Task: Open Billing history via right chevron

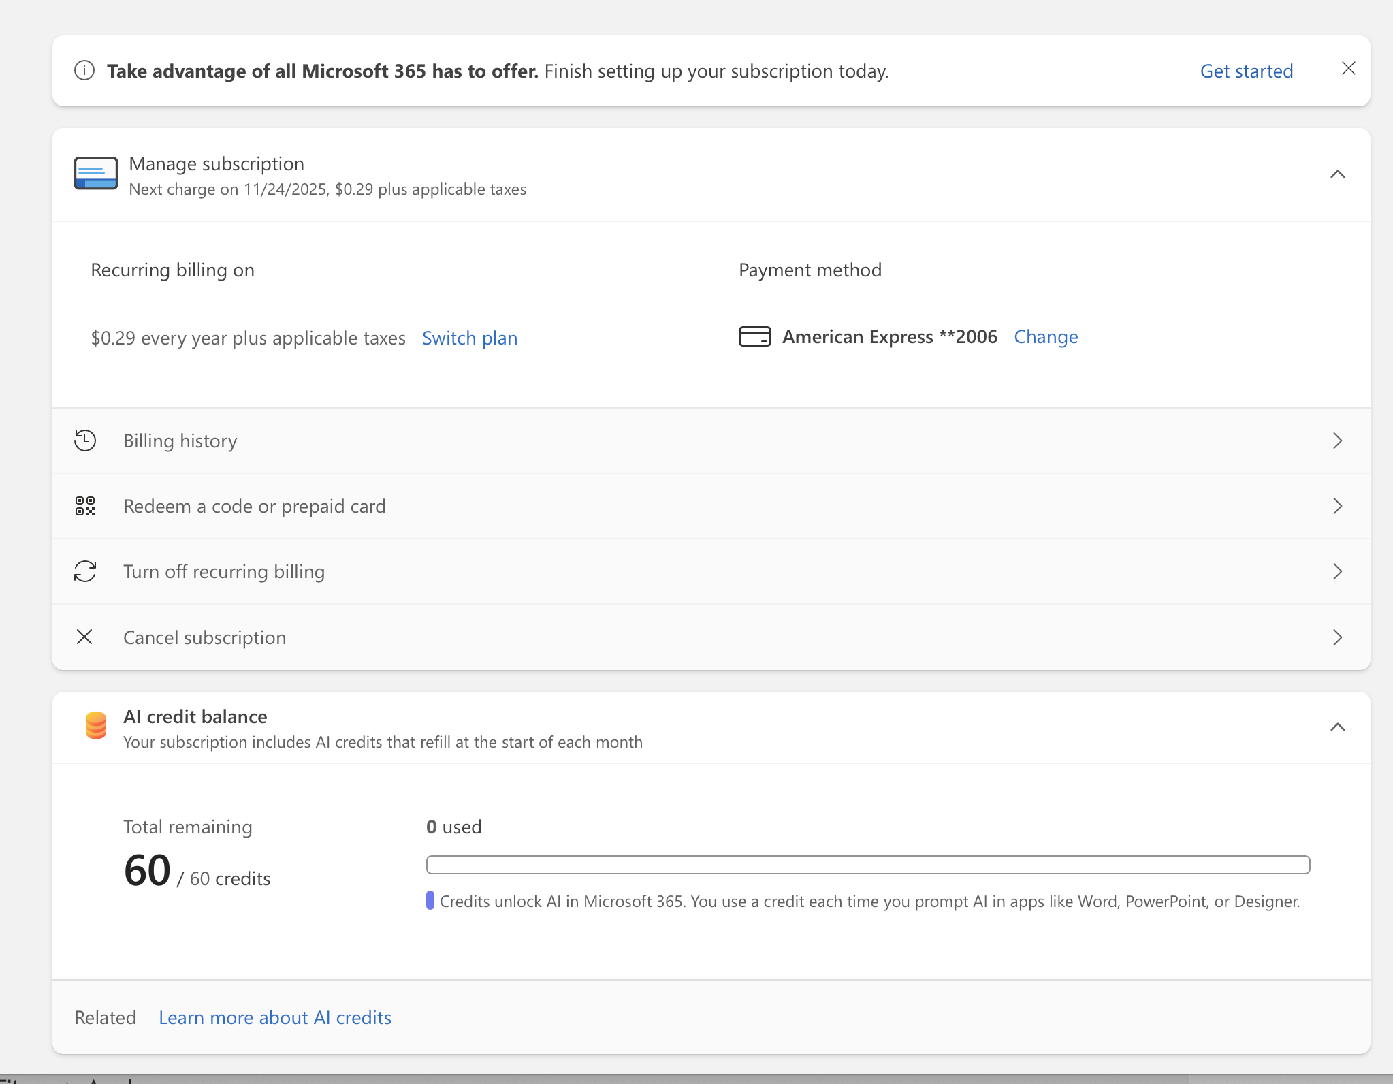Action: pyautogui.click(x=1337, y=441)
